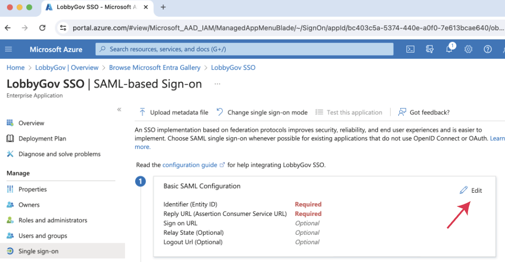The width and height of the screenshot is (505, 262).
Task: Click the Got feedback person icon
Action: point(402,112)
